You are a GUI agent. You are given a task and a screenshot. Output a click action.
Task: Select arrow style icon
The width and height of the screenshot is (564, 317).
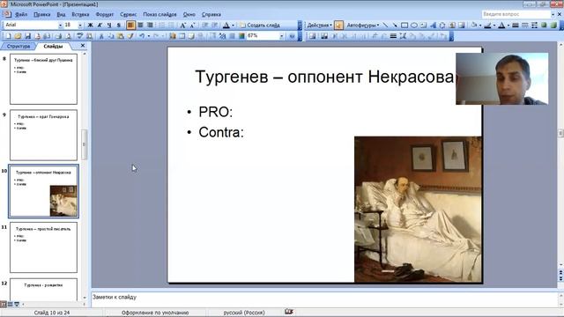(535, 26)
